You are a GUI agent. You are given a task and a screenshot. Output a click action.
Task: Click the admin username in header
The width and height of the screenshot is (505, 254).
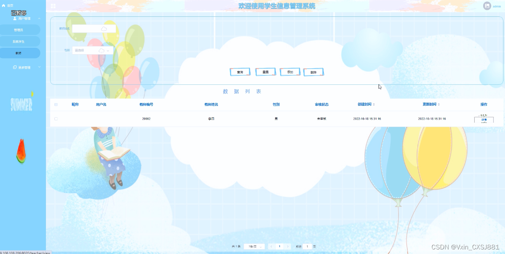tap(497, 6)
